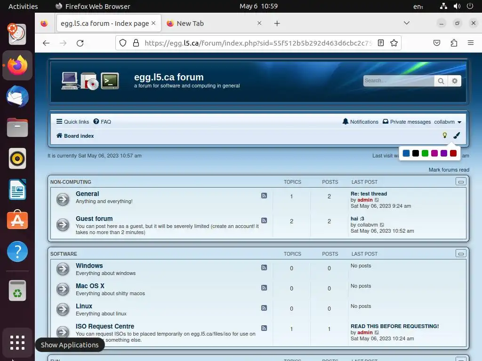Screen dimensions: 482x361
Task: Open the RSS feed for Windows forum
Action: (264, 267)
